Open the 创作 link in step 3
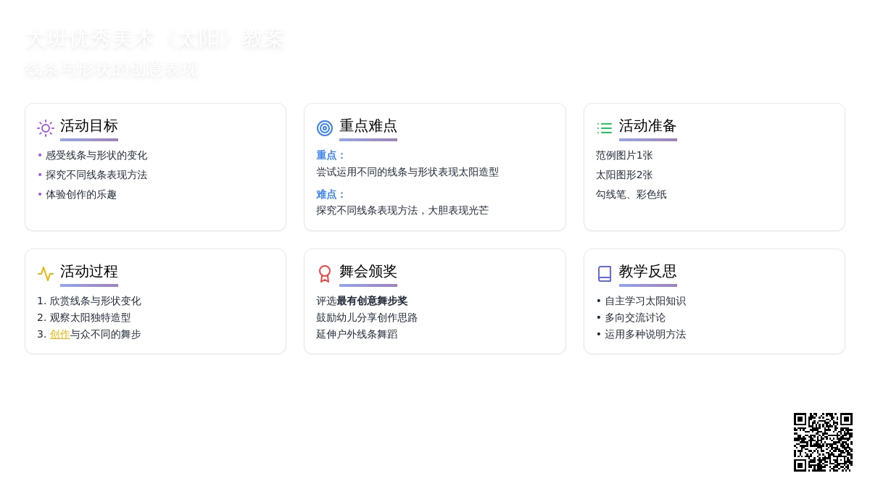Viewport: 870px width, 489px height. (59, 334)
